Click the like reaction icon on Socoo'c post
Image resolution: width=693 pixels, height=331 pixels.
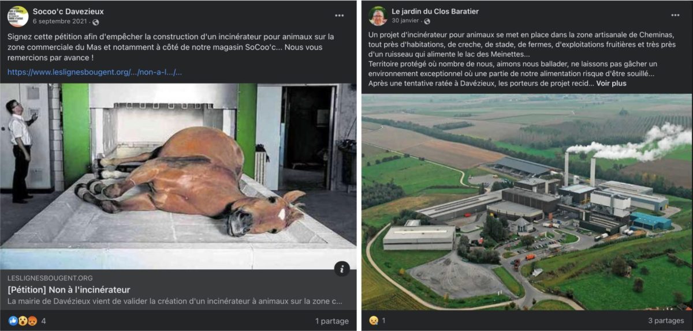tap(13, 321)
